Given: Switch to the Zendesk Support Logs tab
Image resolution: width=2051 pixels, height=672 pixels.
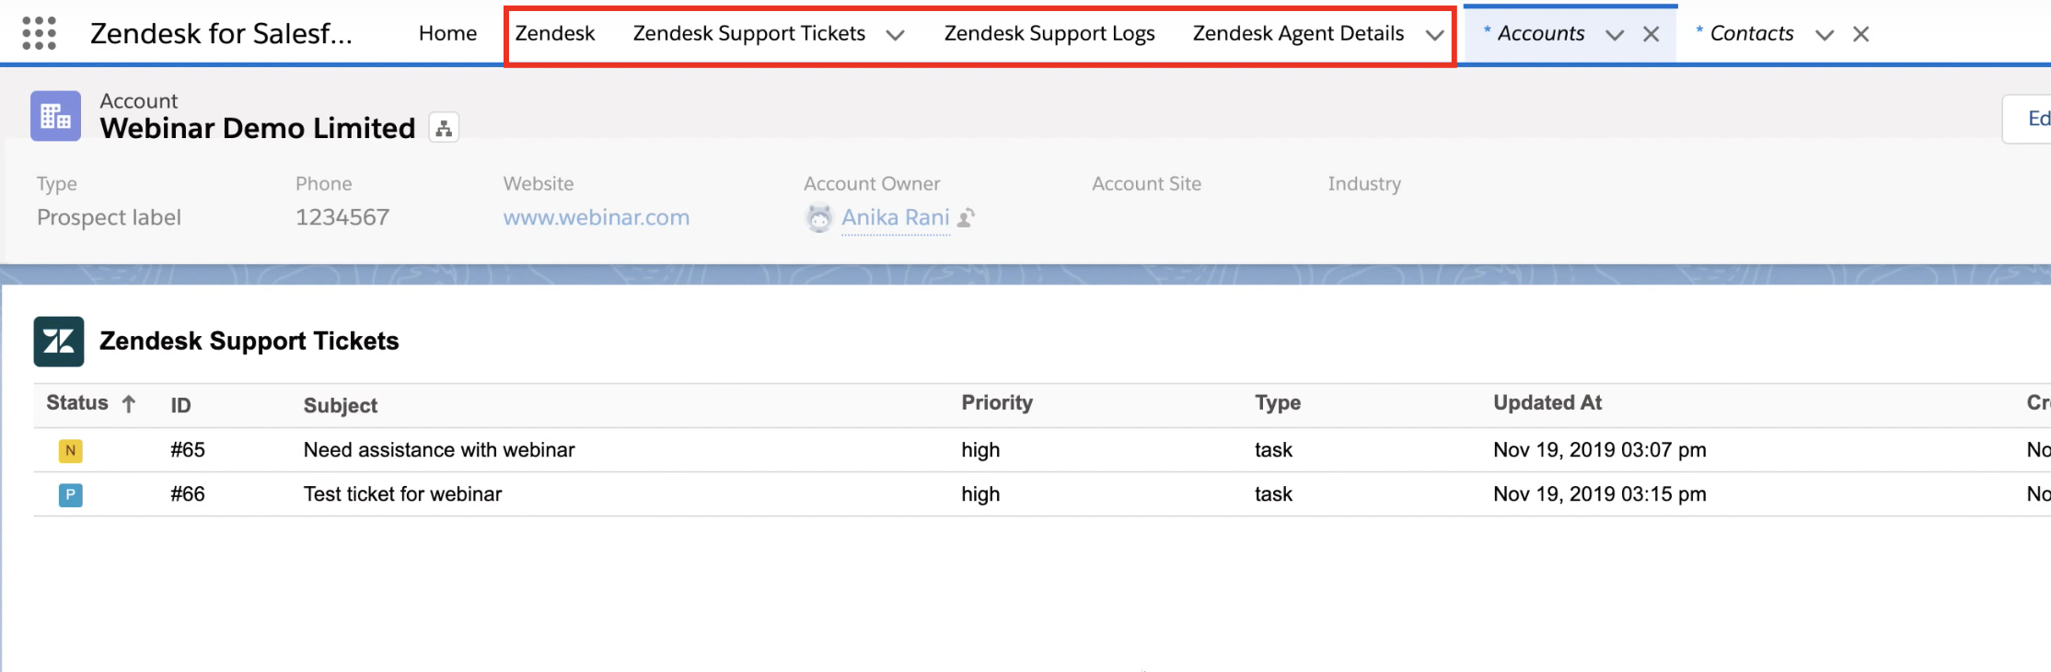Looking at the screenshot, I should coord(1049,33).
